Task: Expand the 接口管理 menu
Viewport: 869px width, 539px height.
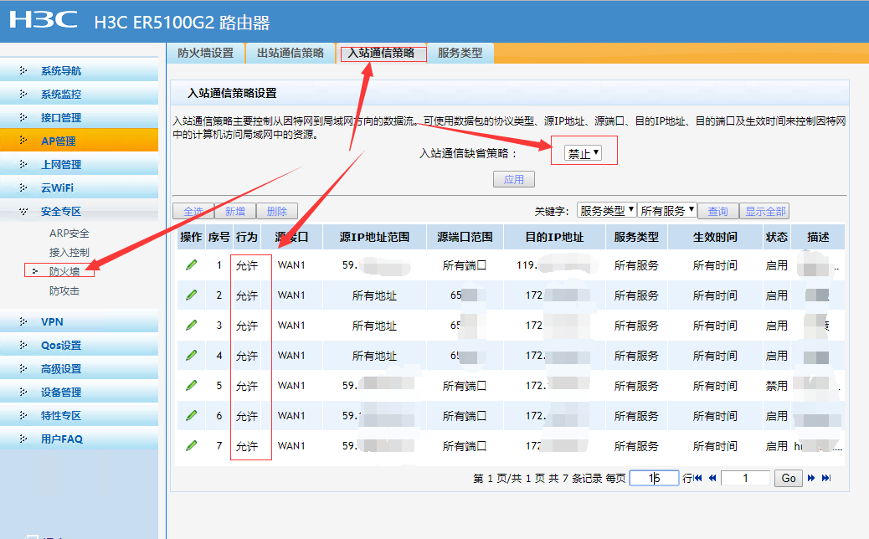Action: [x=79, y=117]
